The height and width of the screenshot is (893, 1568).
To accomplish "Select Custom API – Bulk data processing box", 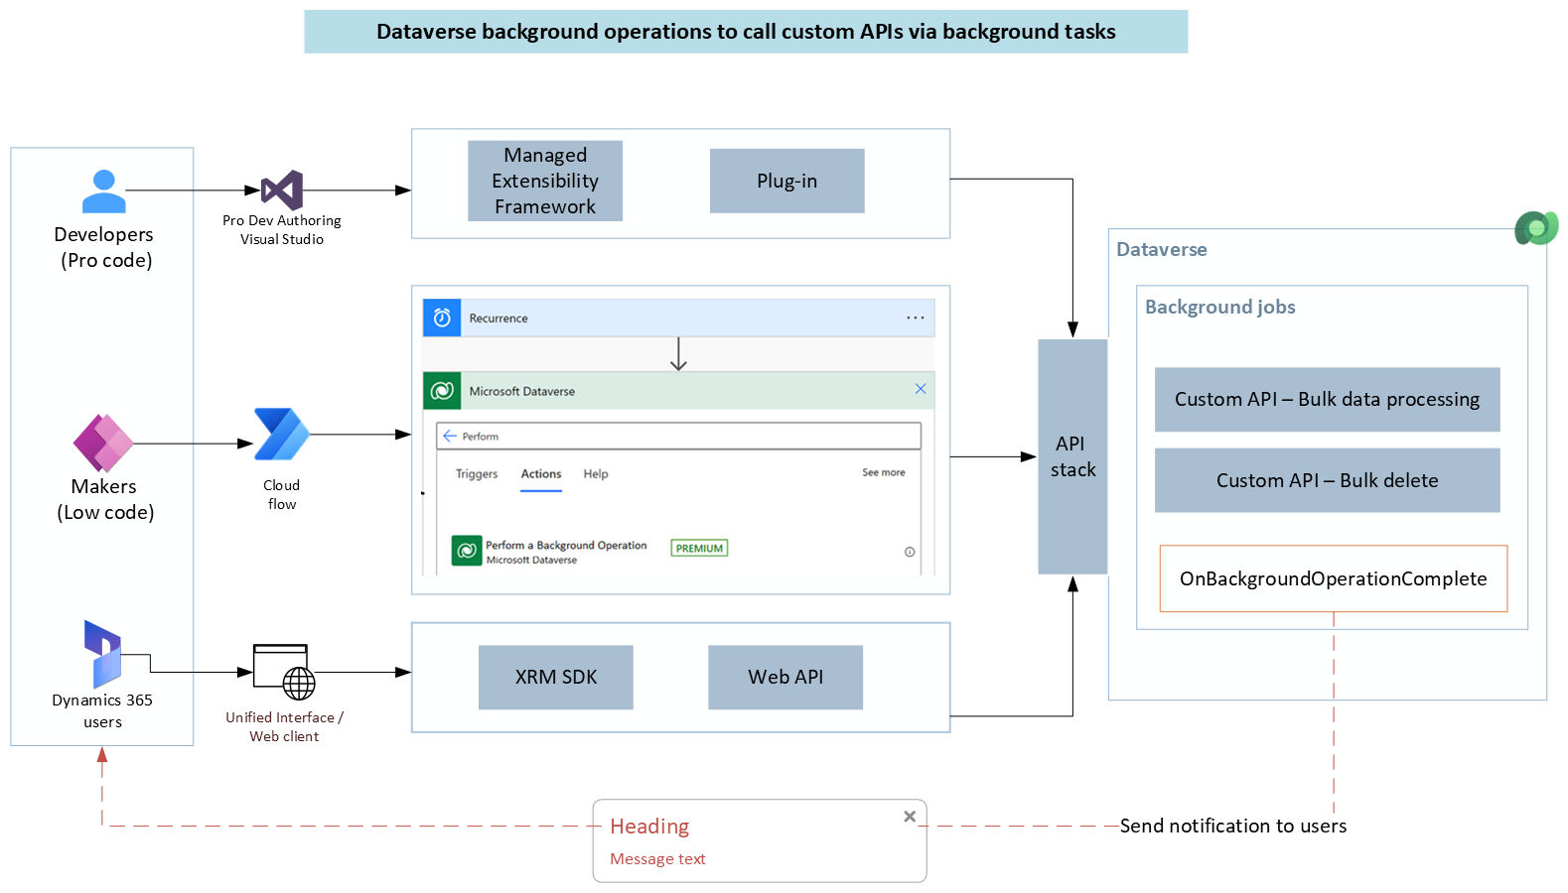I will pyautogui.click(x=1328, y=400).
